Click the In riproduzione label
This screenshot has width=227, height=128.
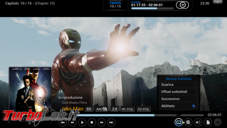point(71,97)
